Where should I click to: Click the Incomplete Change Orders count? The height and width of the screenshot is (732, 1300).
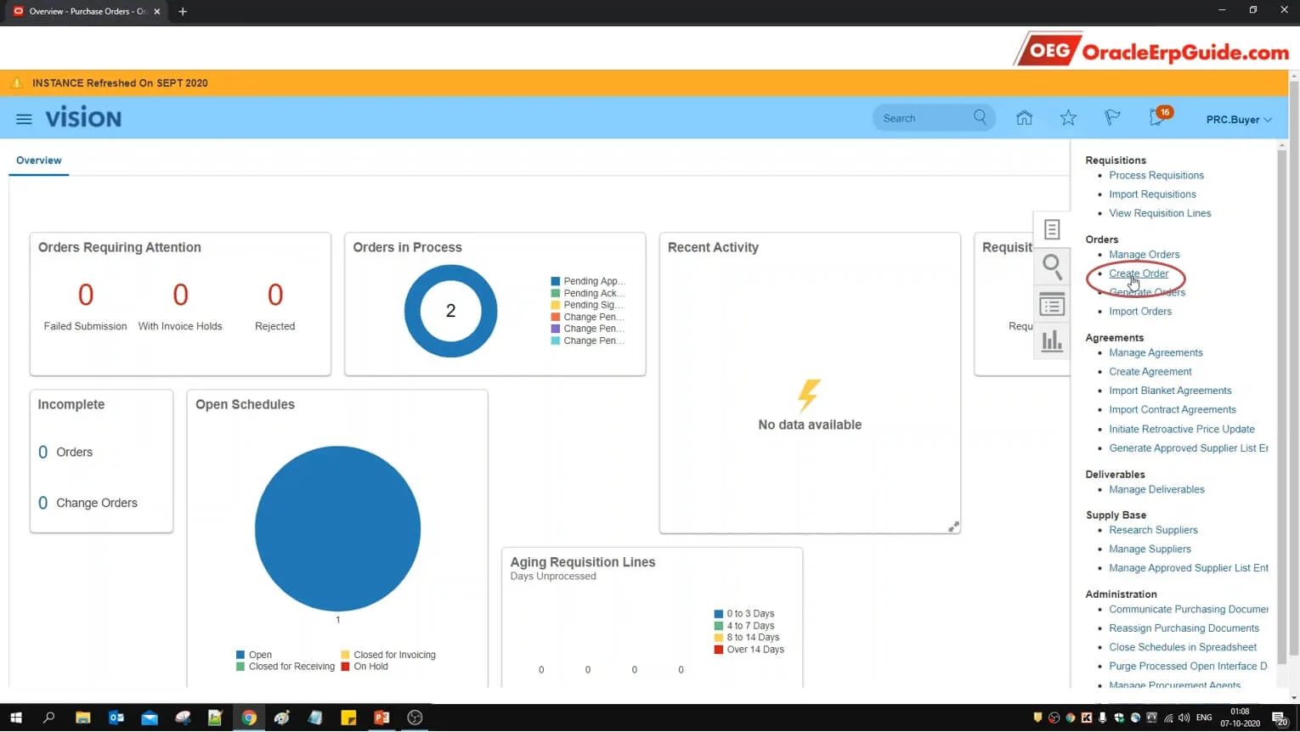42,504
